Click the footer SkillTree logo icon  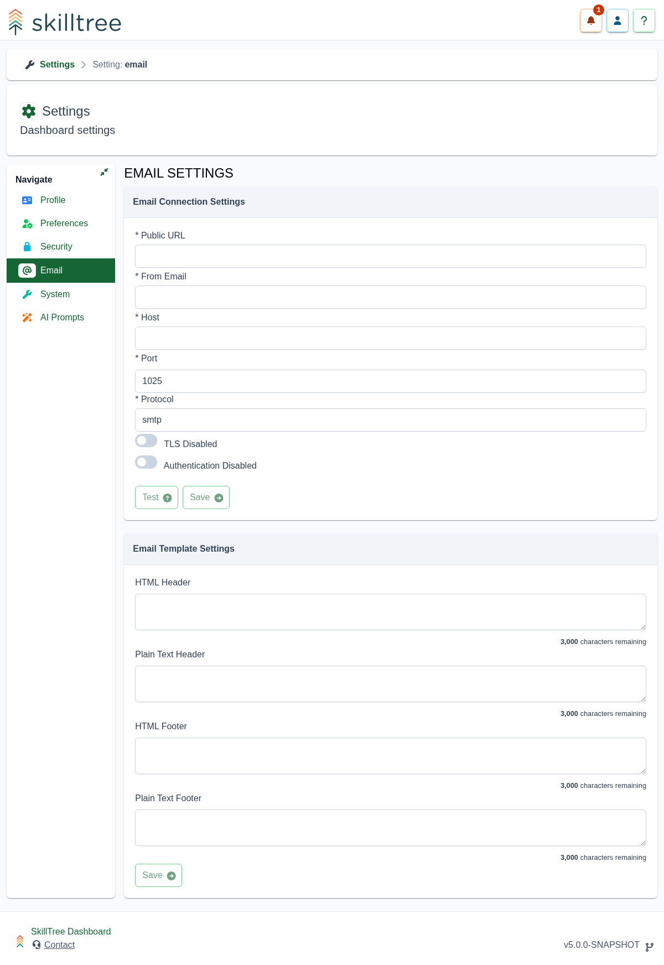(x=20, y=941)
